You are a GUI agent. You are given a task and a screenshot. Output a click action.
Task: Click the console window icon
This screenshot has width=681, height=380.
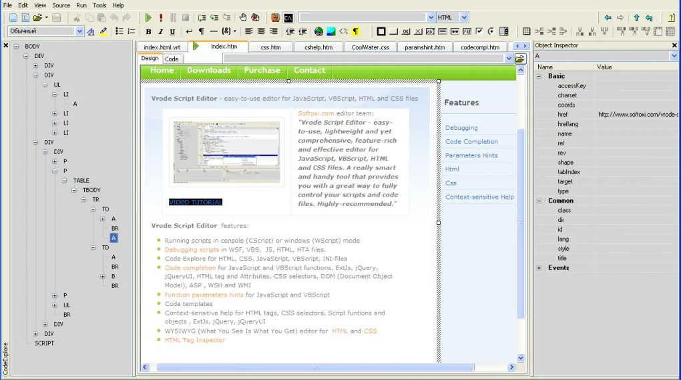[288, 18]
